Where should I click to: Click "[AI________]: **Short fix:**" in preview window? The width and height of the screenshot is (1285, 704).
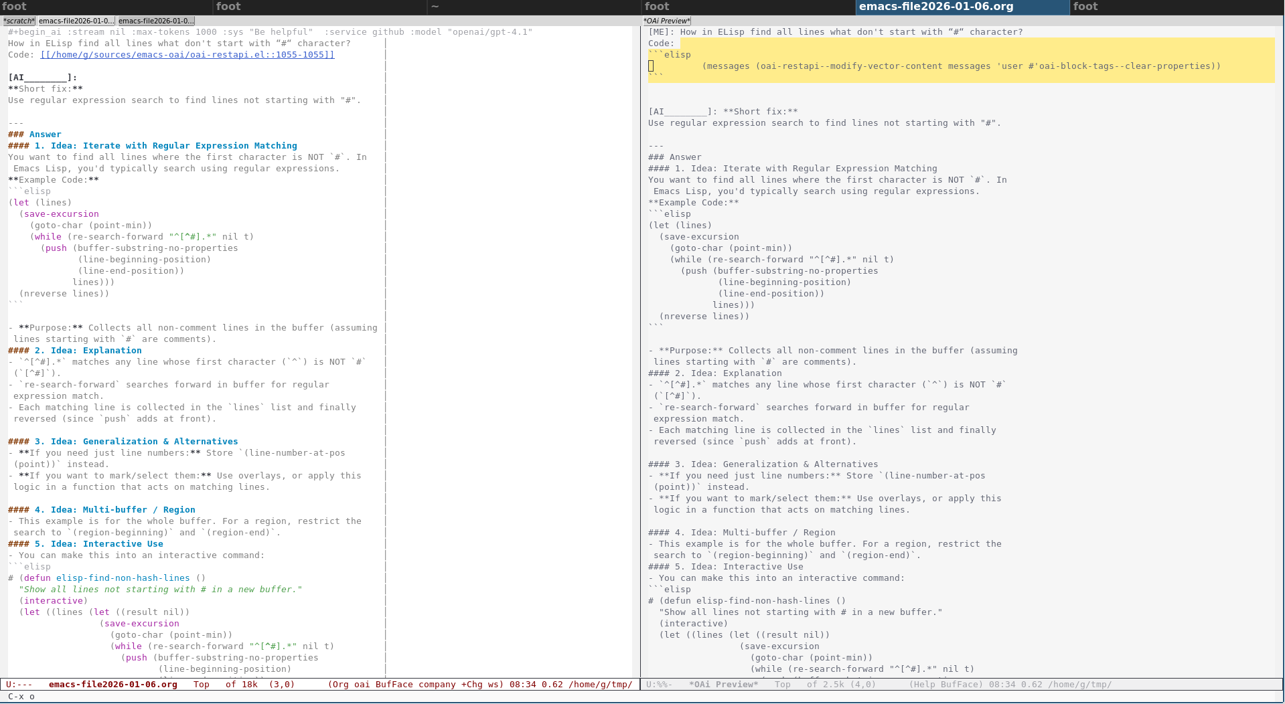pyautogui.click(x=723, y=112)
